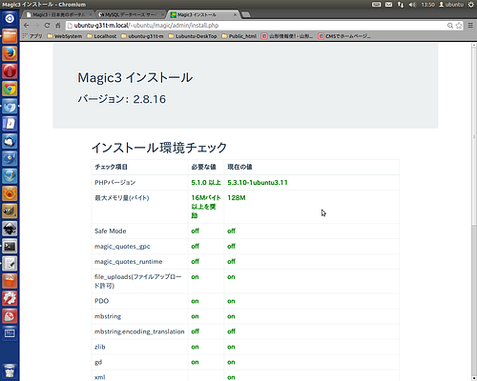
Task: Open the Files manager in the launcher
Action: (x=10, y=36)
